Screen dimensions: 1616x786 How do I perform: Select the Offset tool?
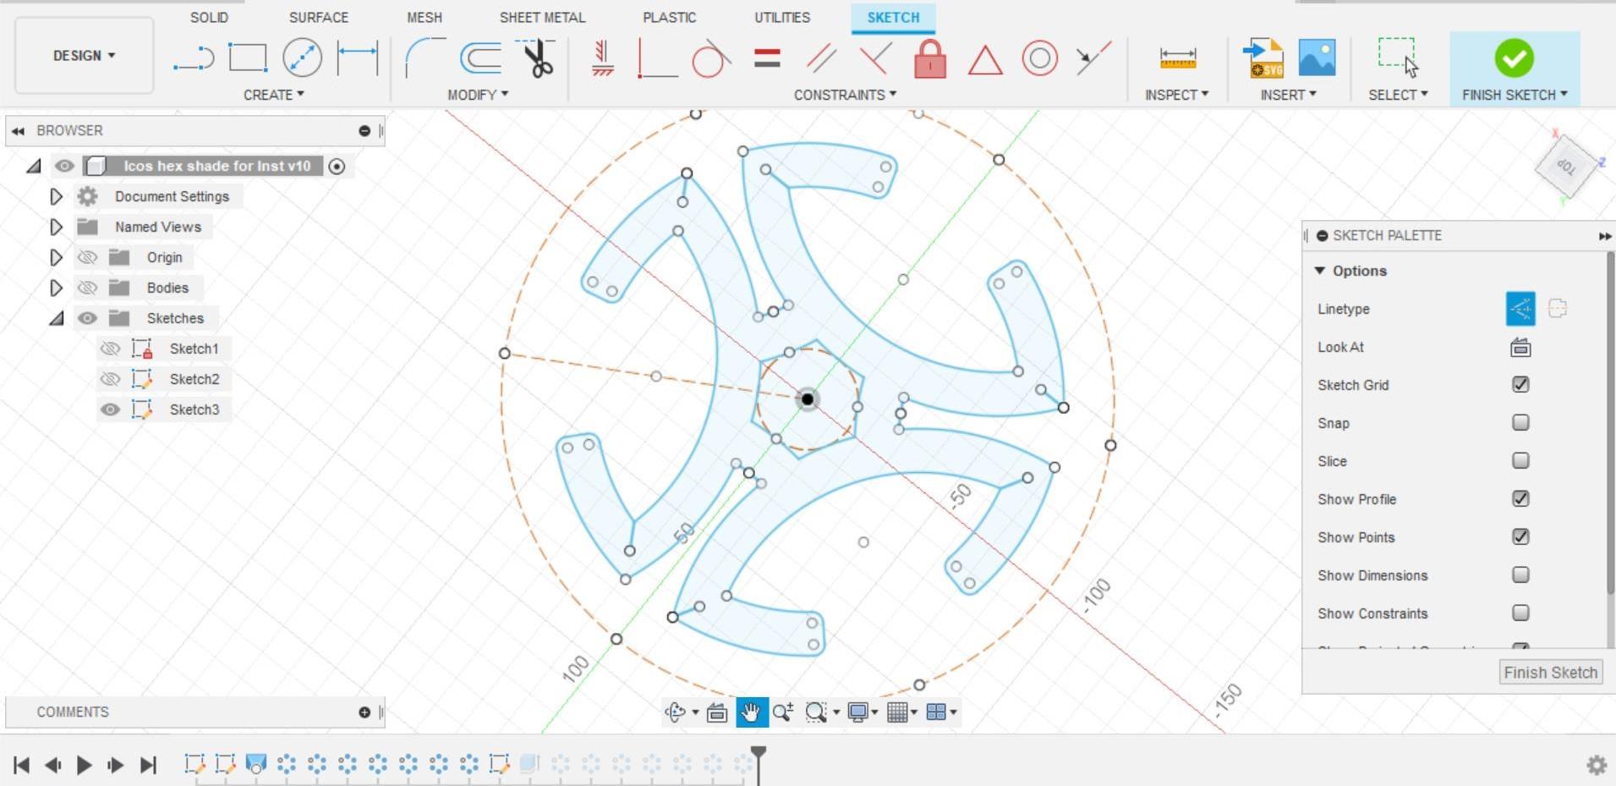click(480, 58)
